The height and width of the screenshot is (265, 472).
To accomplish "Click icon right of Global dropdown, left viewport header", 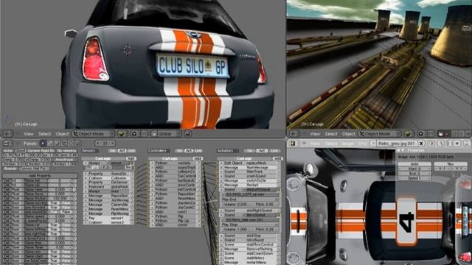I will [x=187, y=134].
